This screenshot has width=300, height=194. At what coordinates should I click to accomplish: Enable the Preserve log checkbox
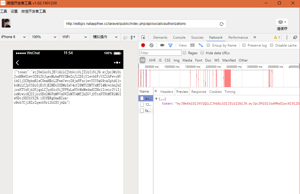point(244,45)
